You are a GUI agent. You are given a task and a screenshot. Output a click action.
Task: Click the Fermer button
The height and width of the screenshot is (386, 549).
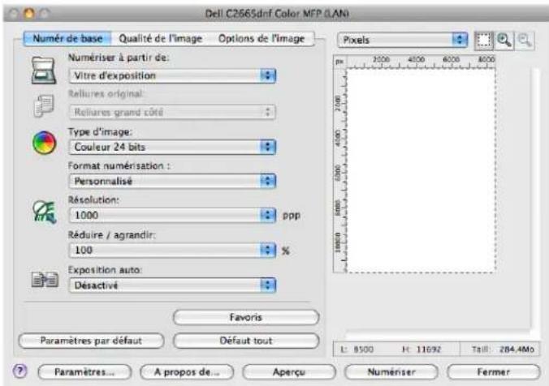(x=493, y=372)
